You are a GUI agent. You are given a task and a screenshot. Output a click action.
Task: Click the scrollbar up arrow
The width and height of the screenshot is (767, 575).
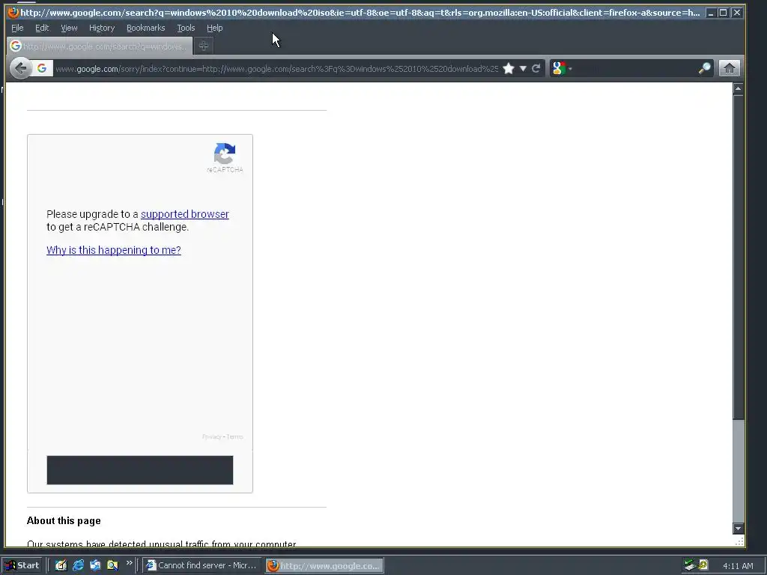[x=738, y=88]
